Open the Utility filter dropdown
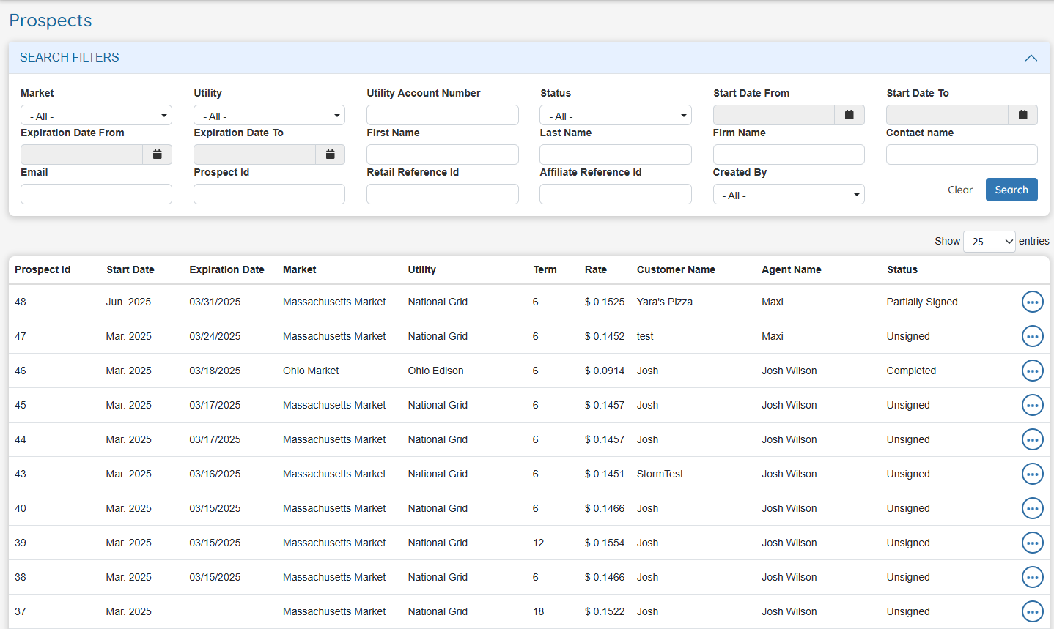Screen dimensions: 1054x629 click(269, 115)
